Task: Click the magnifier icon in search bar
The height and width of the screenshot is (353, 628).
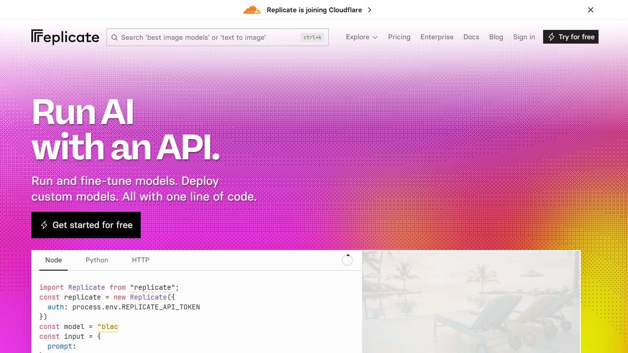Action: point(115,37)
